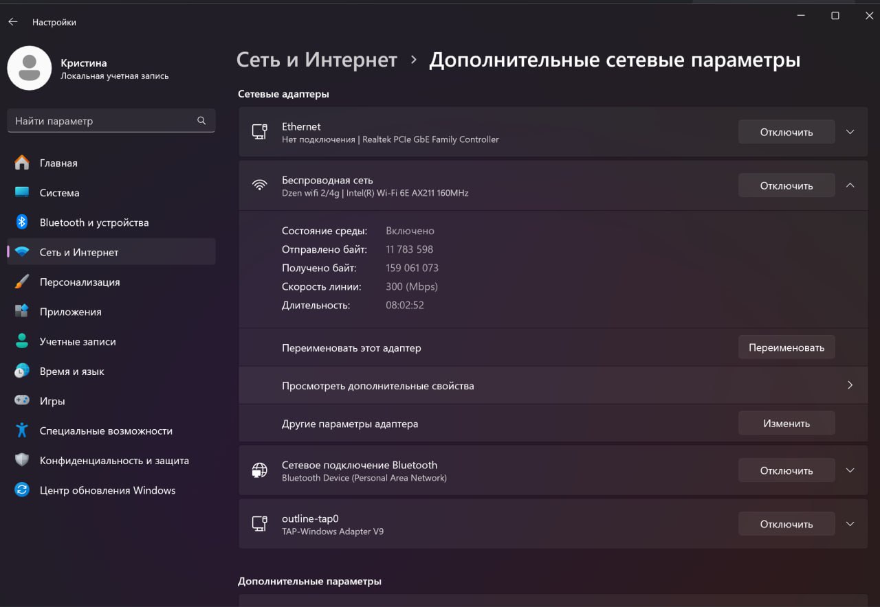Click the search magnifier in sidebar
This screenshot has width=880, height=607.
pyautogui.click(x=201, y=120)
